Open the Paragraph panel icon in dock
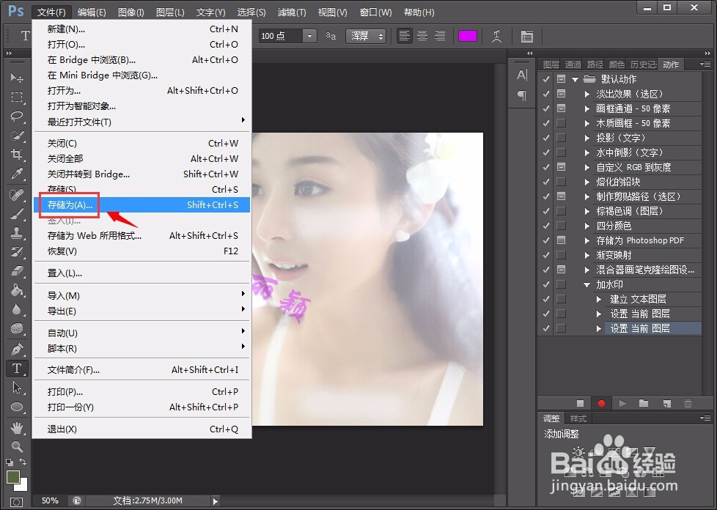The image size is (717, 510). [x=522, y=95]
